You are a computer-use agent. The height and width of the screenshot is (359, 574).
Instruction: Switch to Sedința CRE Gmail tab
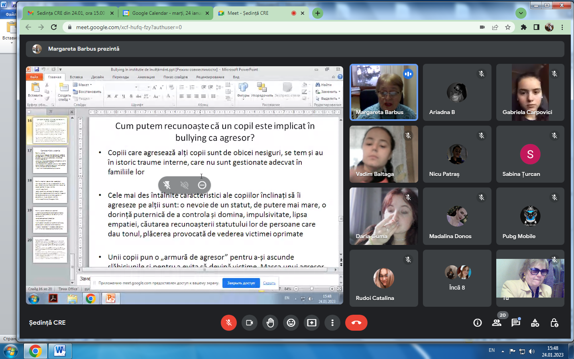click(x=70, y=13)
